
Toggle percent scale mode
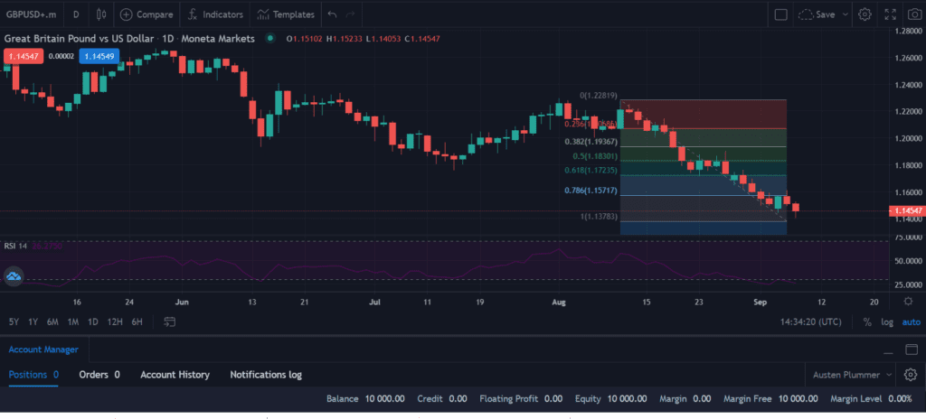[867, 322]
